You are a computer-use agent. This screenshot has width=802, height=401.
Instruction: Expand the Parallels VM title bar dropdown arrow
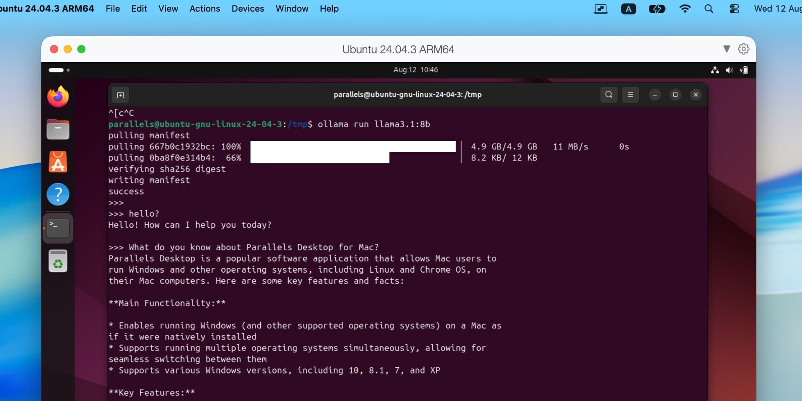click(x=727, y=49)
